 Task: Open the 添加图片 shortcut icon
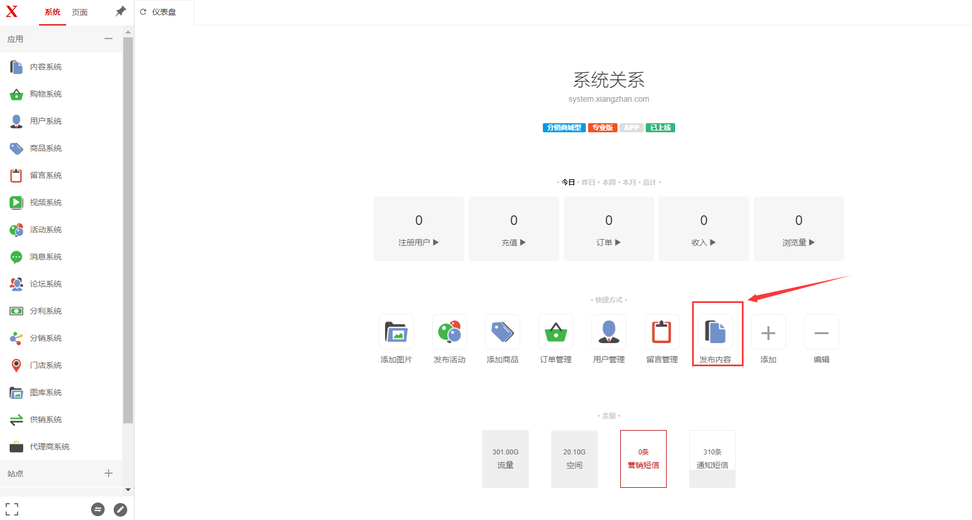396,332
